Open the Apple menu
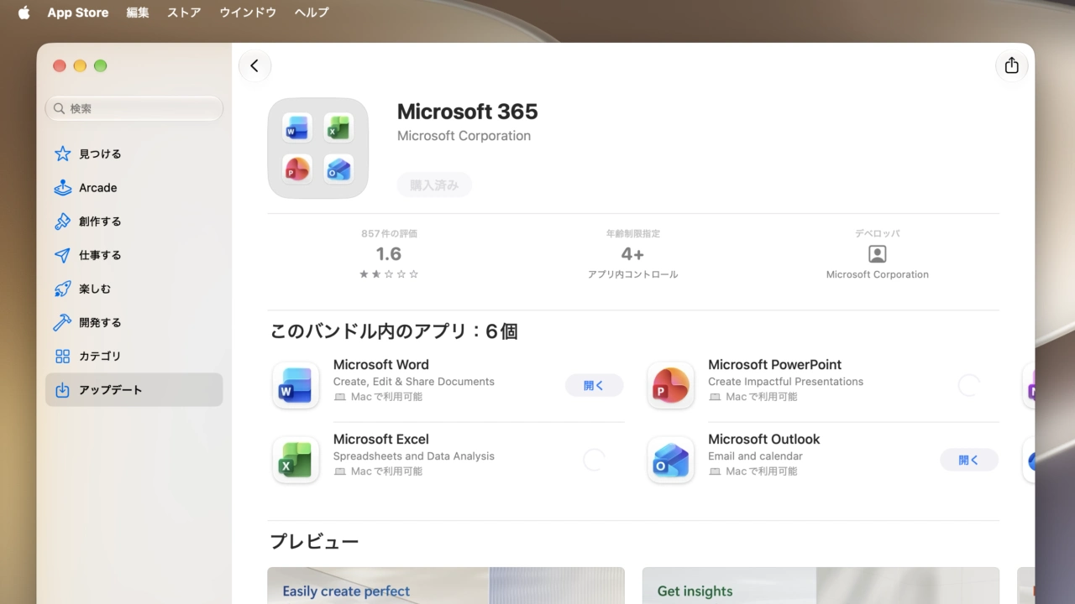1075x604 pixels. (24, 13)
